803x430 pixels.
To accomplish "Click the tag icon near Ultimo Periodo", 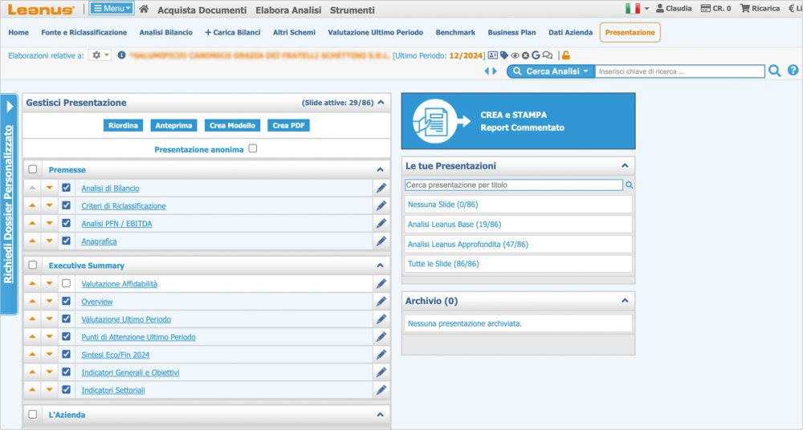I will (x=504, y=55).
